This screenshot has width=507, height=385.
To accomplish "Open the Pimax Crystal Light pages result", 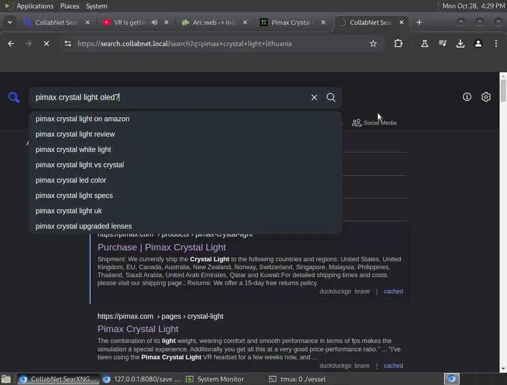I will point(138,329).
